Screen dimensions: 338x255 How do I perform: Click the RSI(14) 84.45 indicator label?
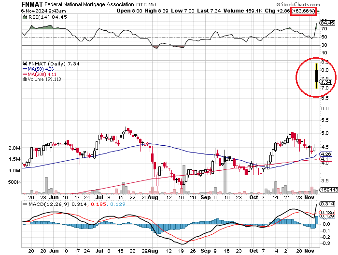tap(48, 17)
